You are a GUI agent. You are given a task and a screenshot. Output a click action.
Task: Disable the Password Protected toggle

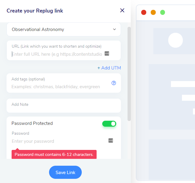(x=109, y=124)
